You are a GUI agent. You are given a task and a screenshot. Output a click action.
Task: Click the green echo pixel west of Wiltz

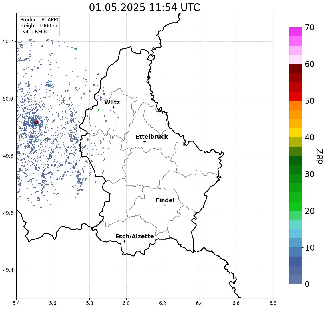[99, 110]
